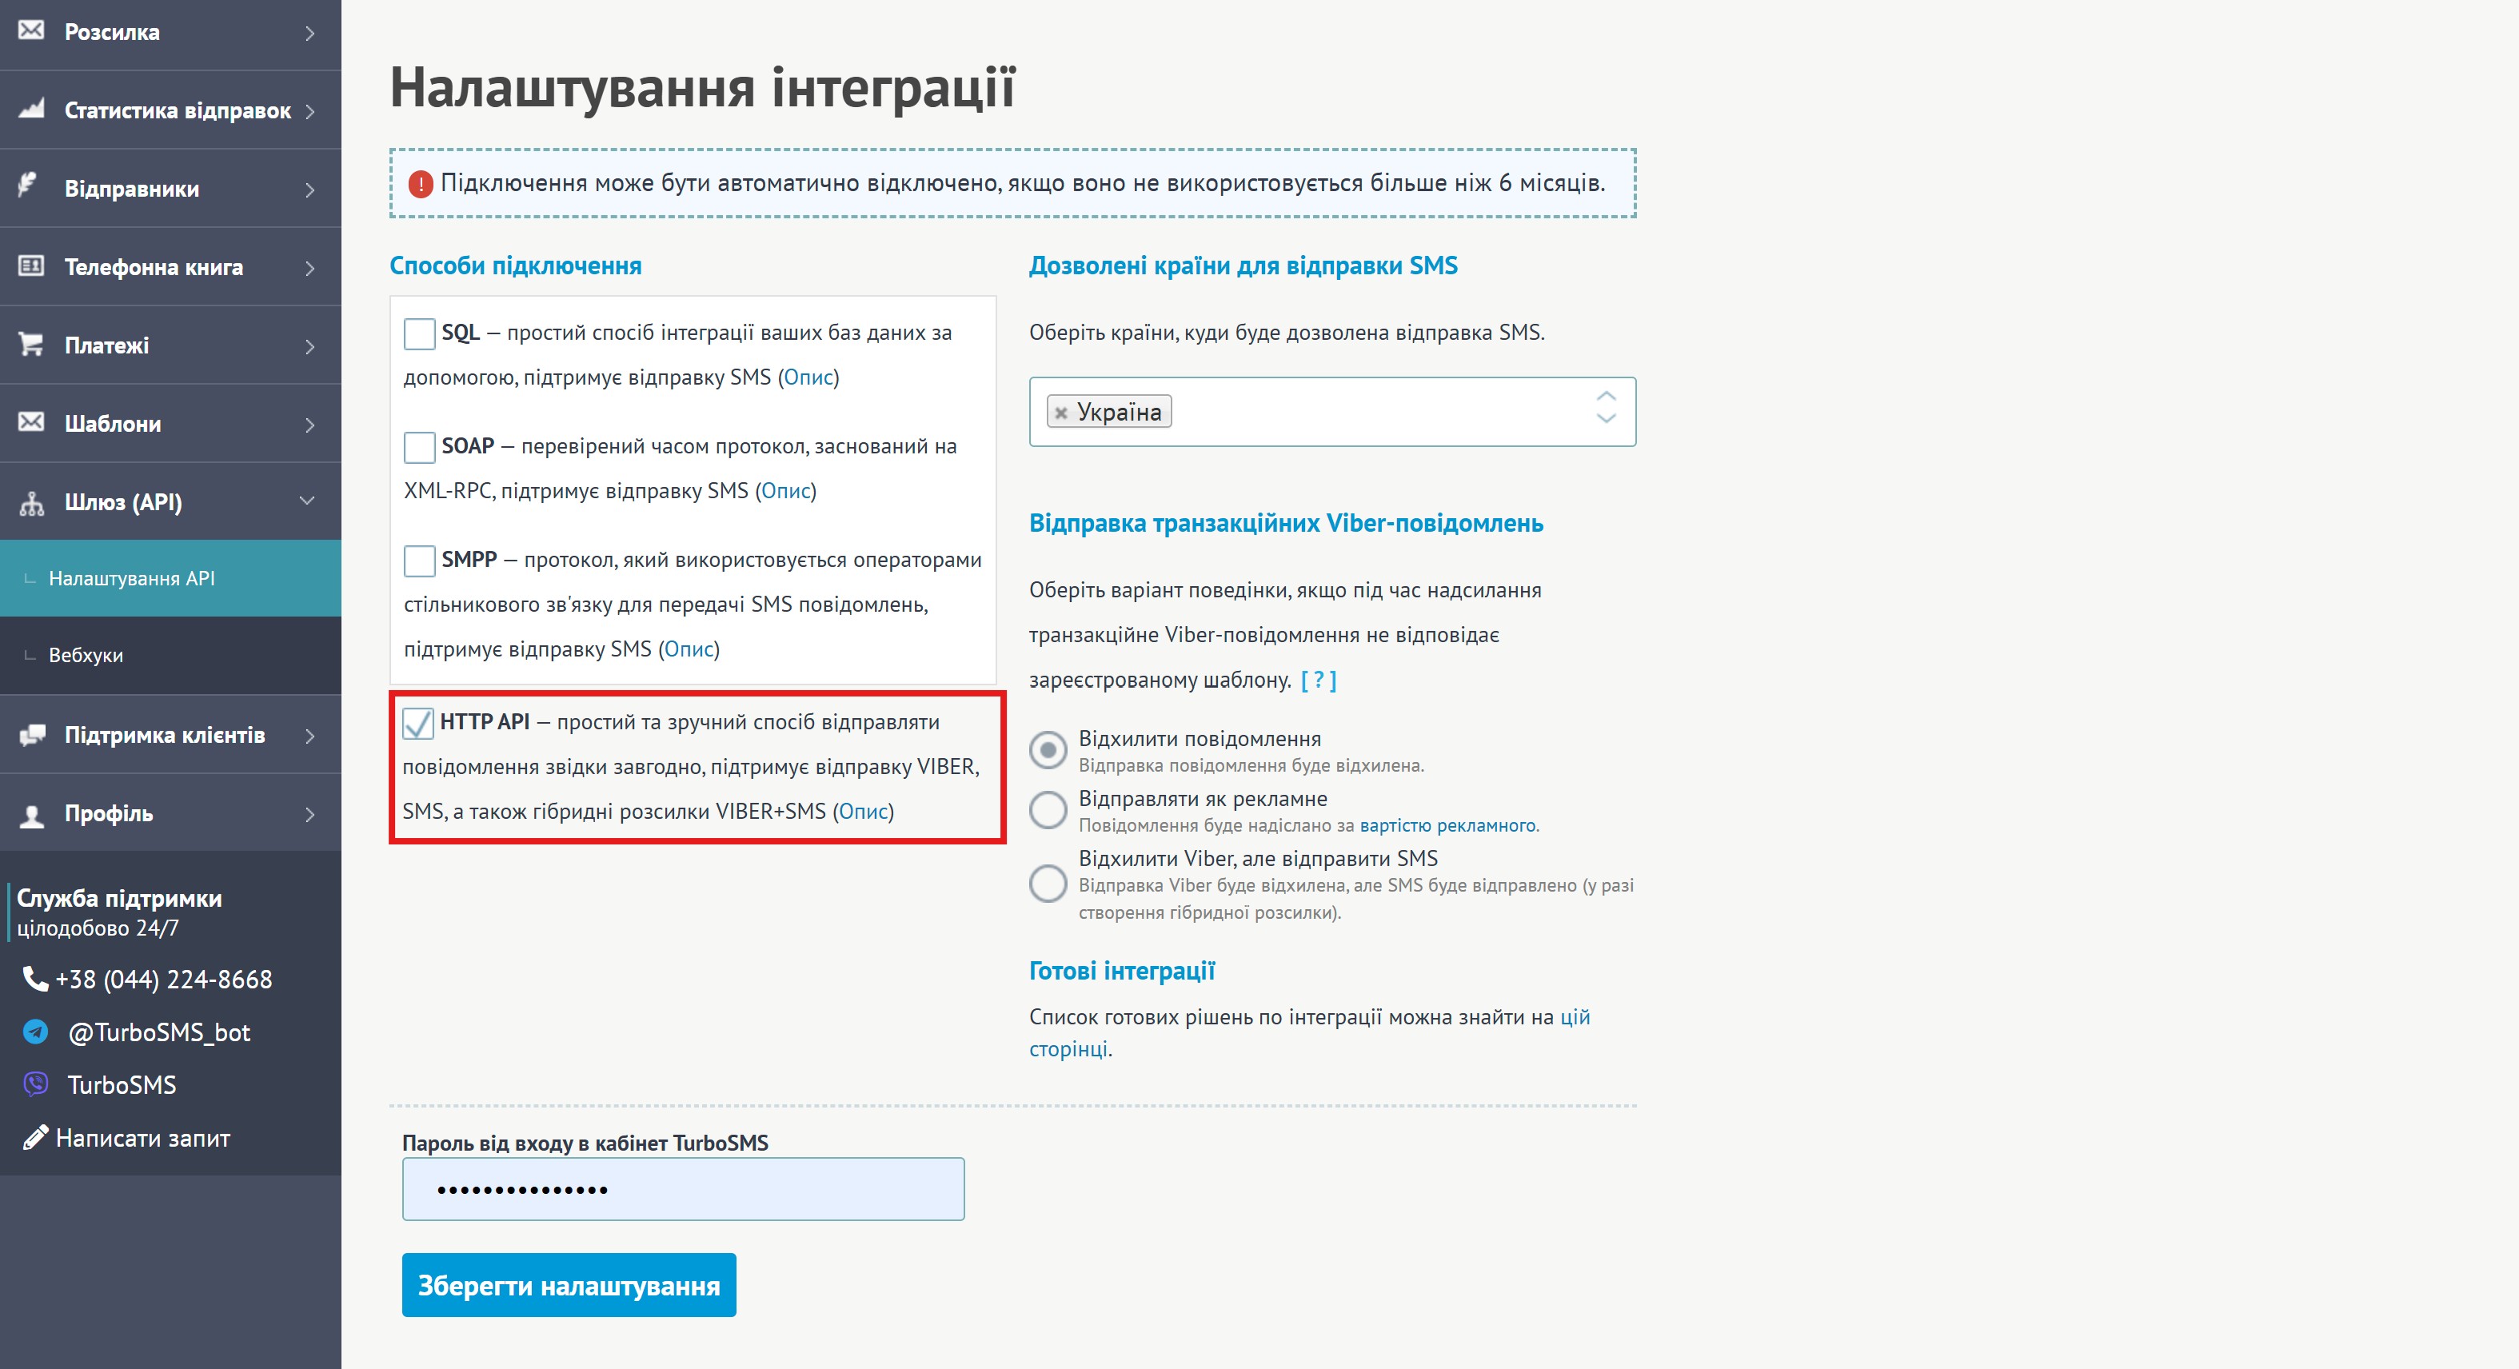
Task: Open the Профіль user icon
Action: [x=30, y=812]
